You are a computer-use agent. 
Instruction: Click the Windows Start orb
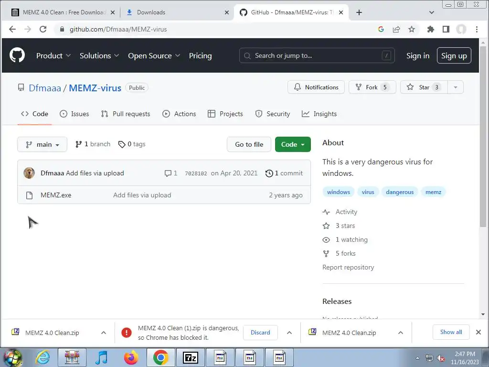click(13, 357)
